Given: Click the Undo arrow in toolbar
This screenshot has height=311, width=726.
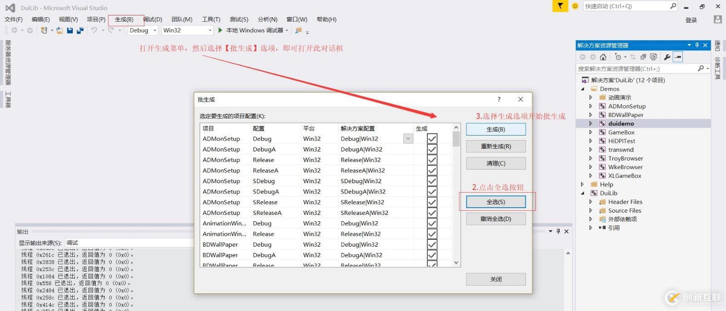Looking at the screenshot, I should tap(94, 30).
